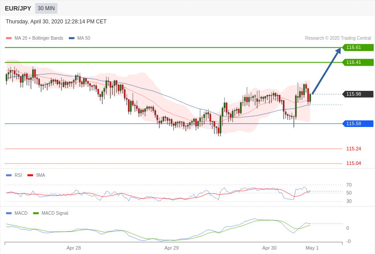Screen dimensions: 375x254
Task: Click the '9MA' legend label
Action: click(41, 175)
